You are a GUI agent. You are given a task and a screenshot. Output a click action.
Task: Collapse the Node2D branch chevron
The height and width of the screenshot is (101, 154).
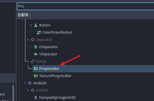pos(25,83)
